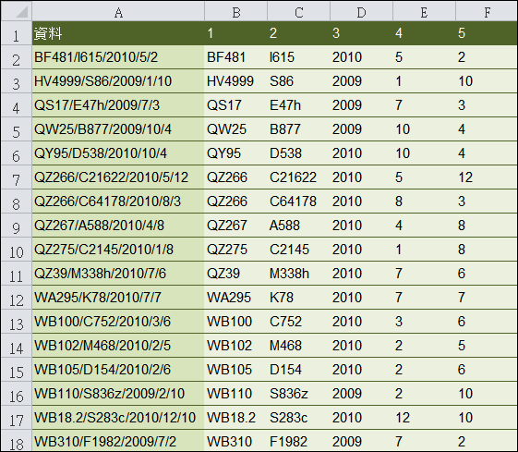The height and width of the screenshot is (452, 518).
Task: Click cell K78 in column C
Action: [x=298, y=298]
